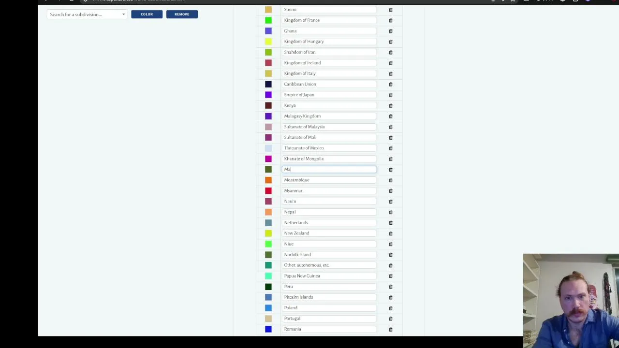Change the yellow swatch for Kingdom of Hungary
Image resolution: width=619 pixels, height=348 pixels.
click(268, 42)
